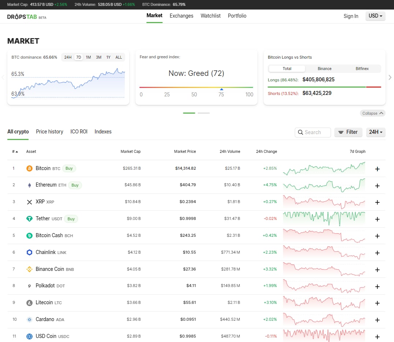Open the 24H timeframe dropdown
The width and height of the screenshot is (394, 342).
[376, 132]
